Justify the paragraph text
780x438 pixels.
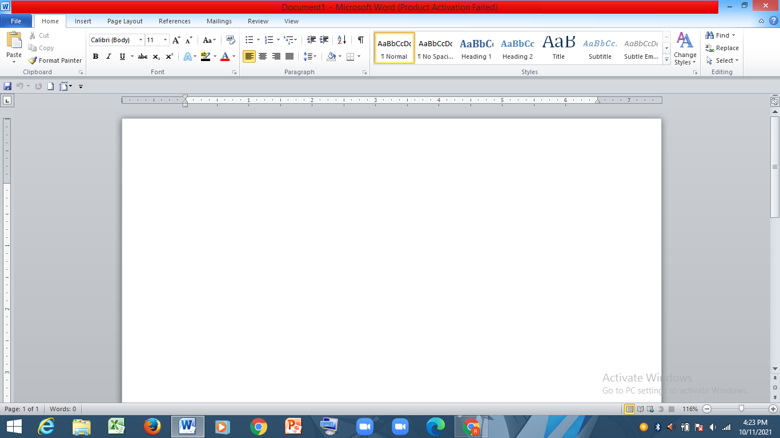290,56
